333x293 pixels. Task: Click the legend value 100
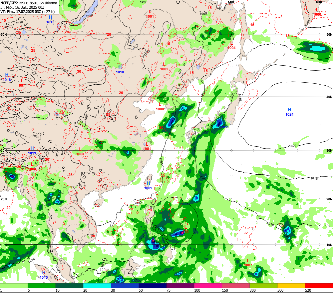[197, 290]
